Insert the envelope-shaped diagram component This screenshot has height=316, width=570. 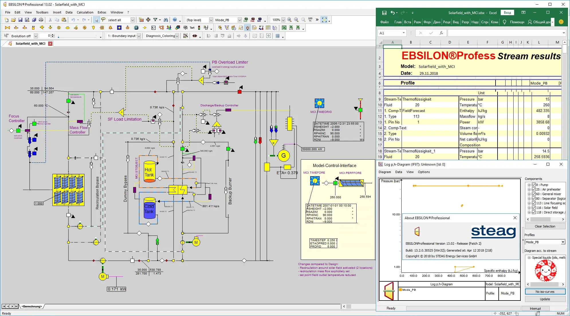pos(154,28)
